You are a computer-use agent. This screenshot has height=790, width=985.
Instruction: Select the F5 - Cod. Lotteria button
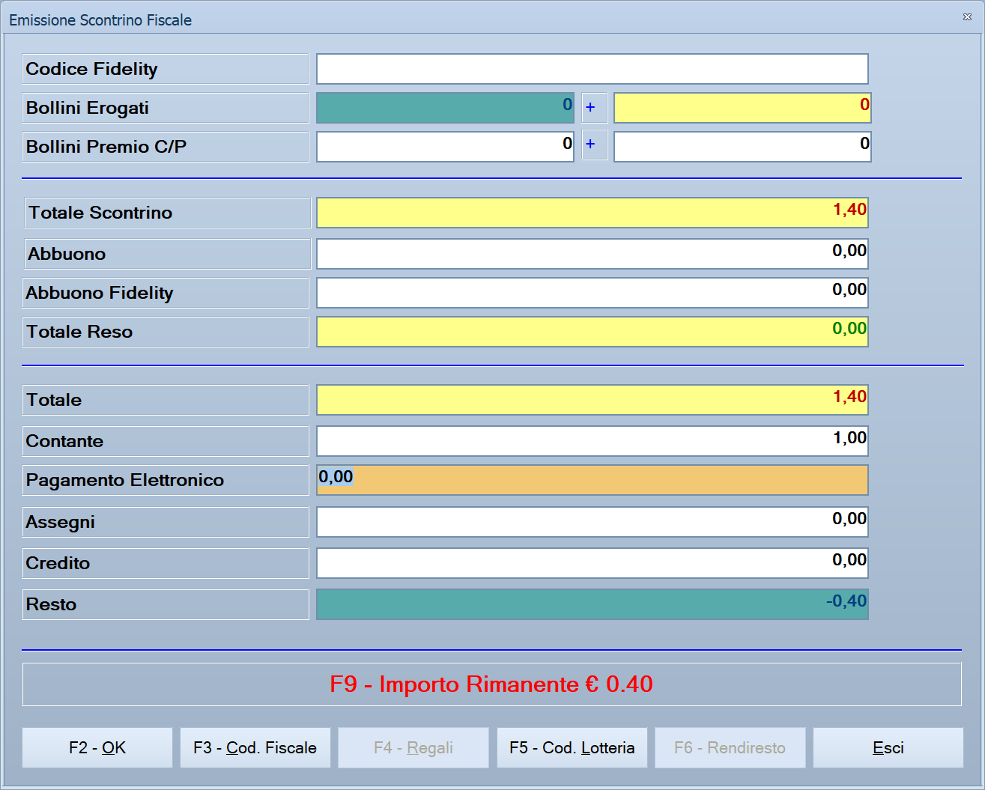(572, 747)
